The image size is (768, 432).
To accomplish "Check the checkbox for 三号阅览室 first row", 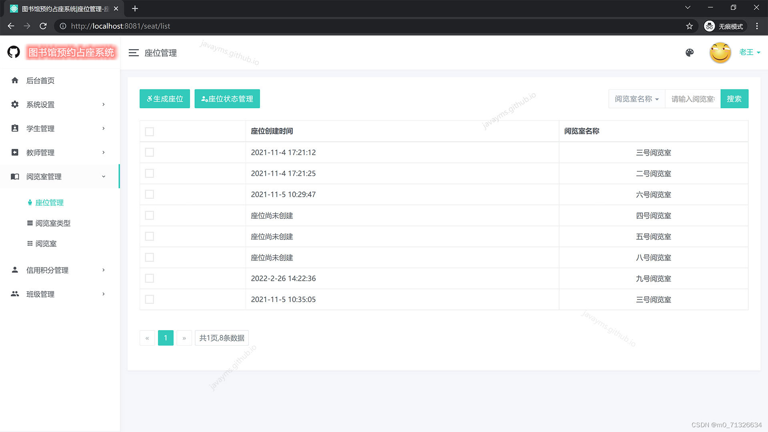I will (x=149, y=152).
